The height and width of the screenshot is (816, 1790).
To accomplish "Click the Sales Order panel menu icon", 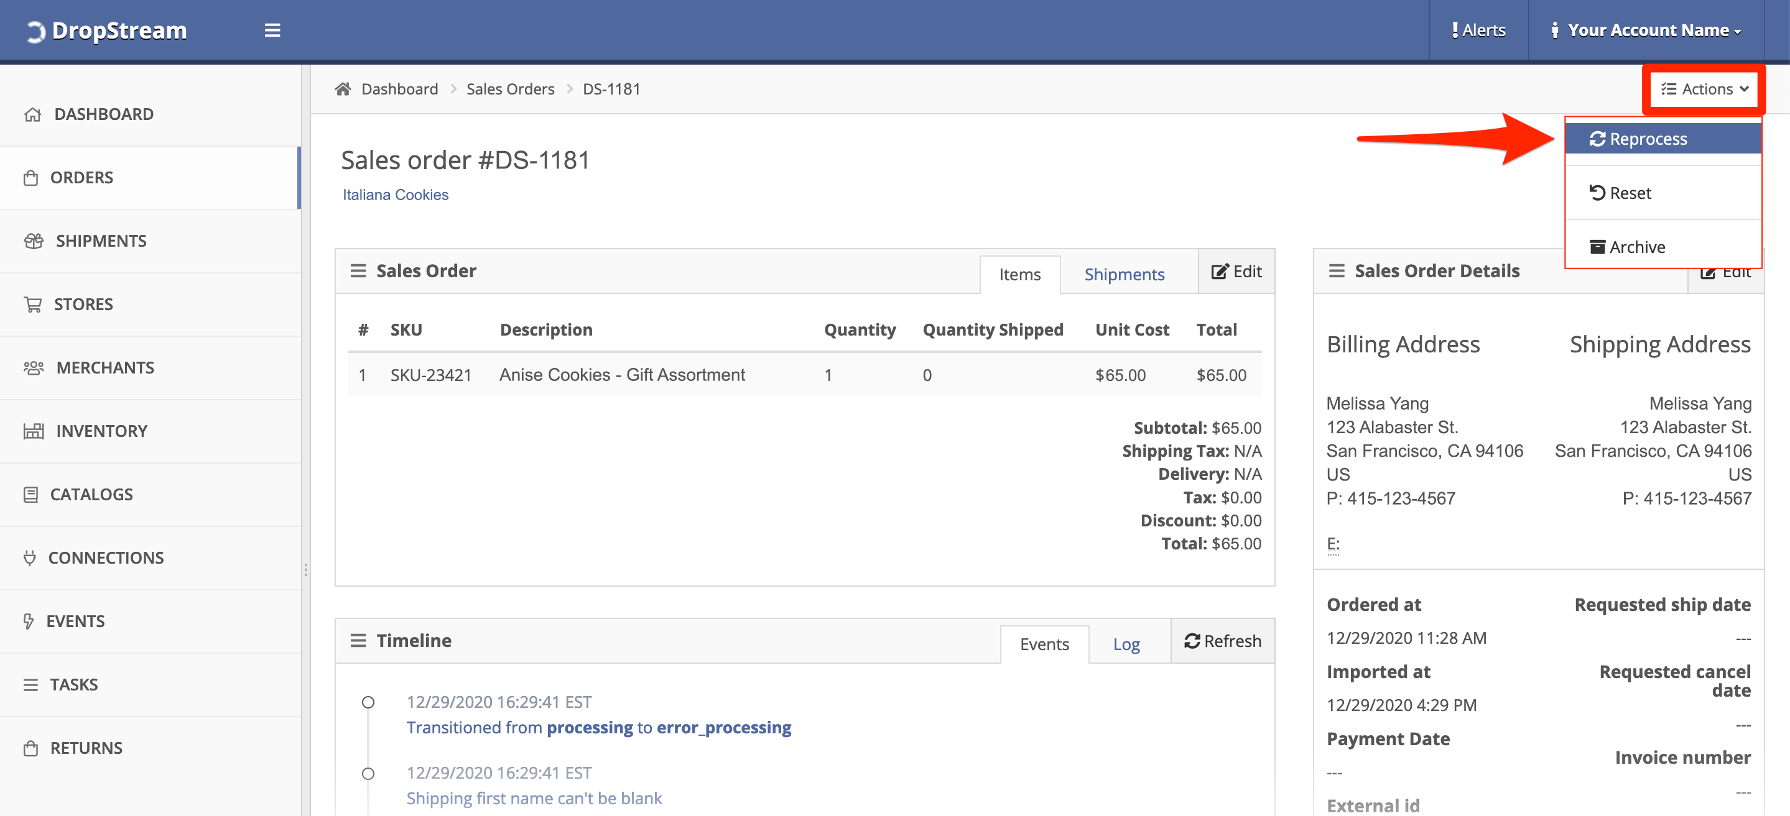I will click(x=358, y=271).
